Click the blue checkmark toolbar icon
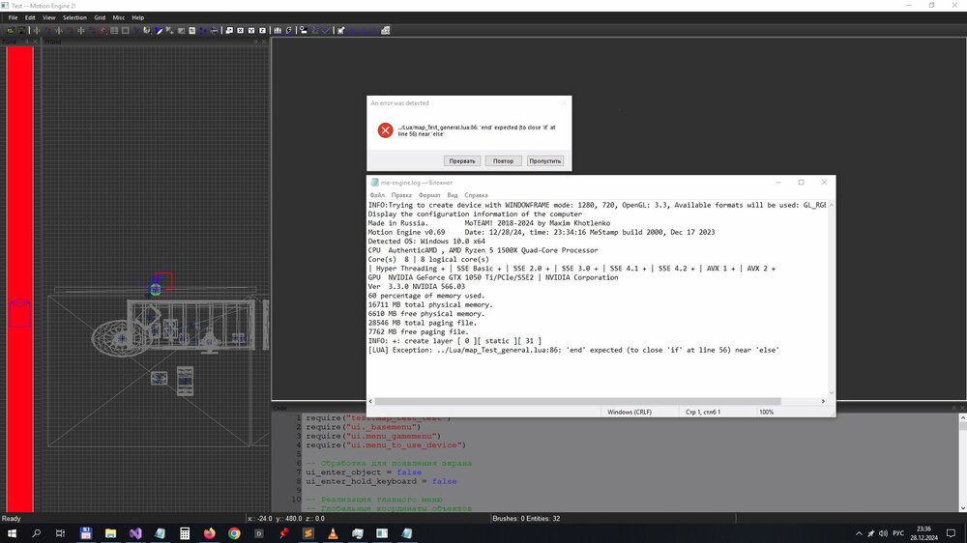The height and width of the screenshot is (543, 967). (326, 30)
